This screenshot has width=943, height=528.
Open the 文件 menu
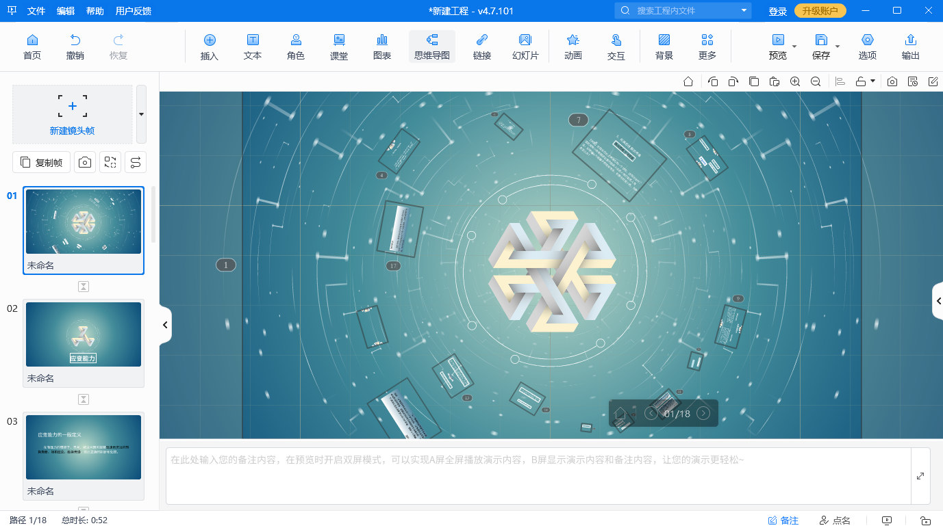point(36,11)
